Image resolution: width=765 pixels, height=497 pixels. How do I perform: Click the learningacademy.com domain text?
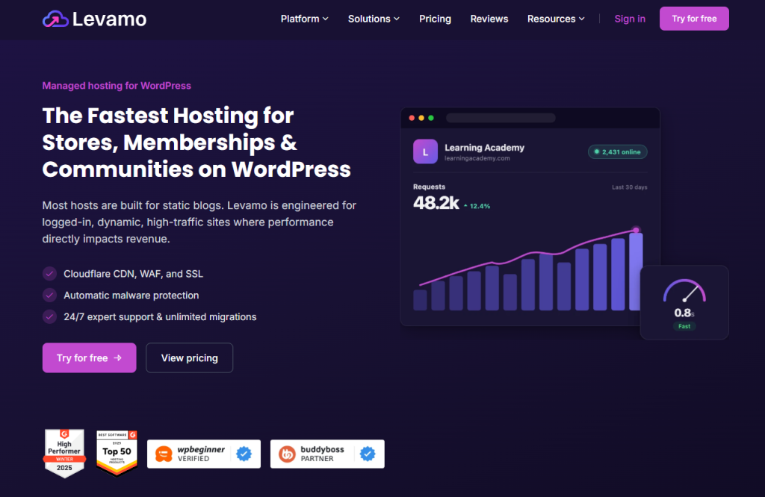477,158
